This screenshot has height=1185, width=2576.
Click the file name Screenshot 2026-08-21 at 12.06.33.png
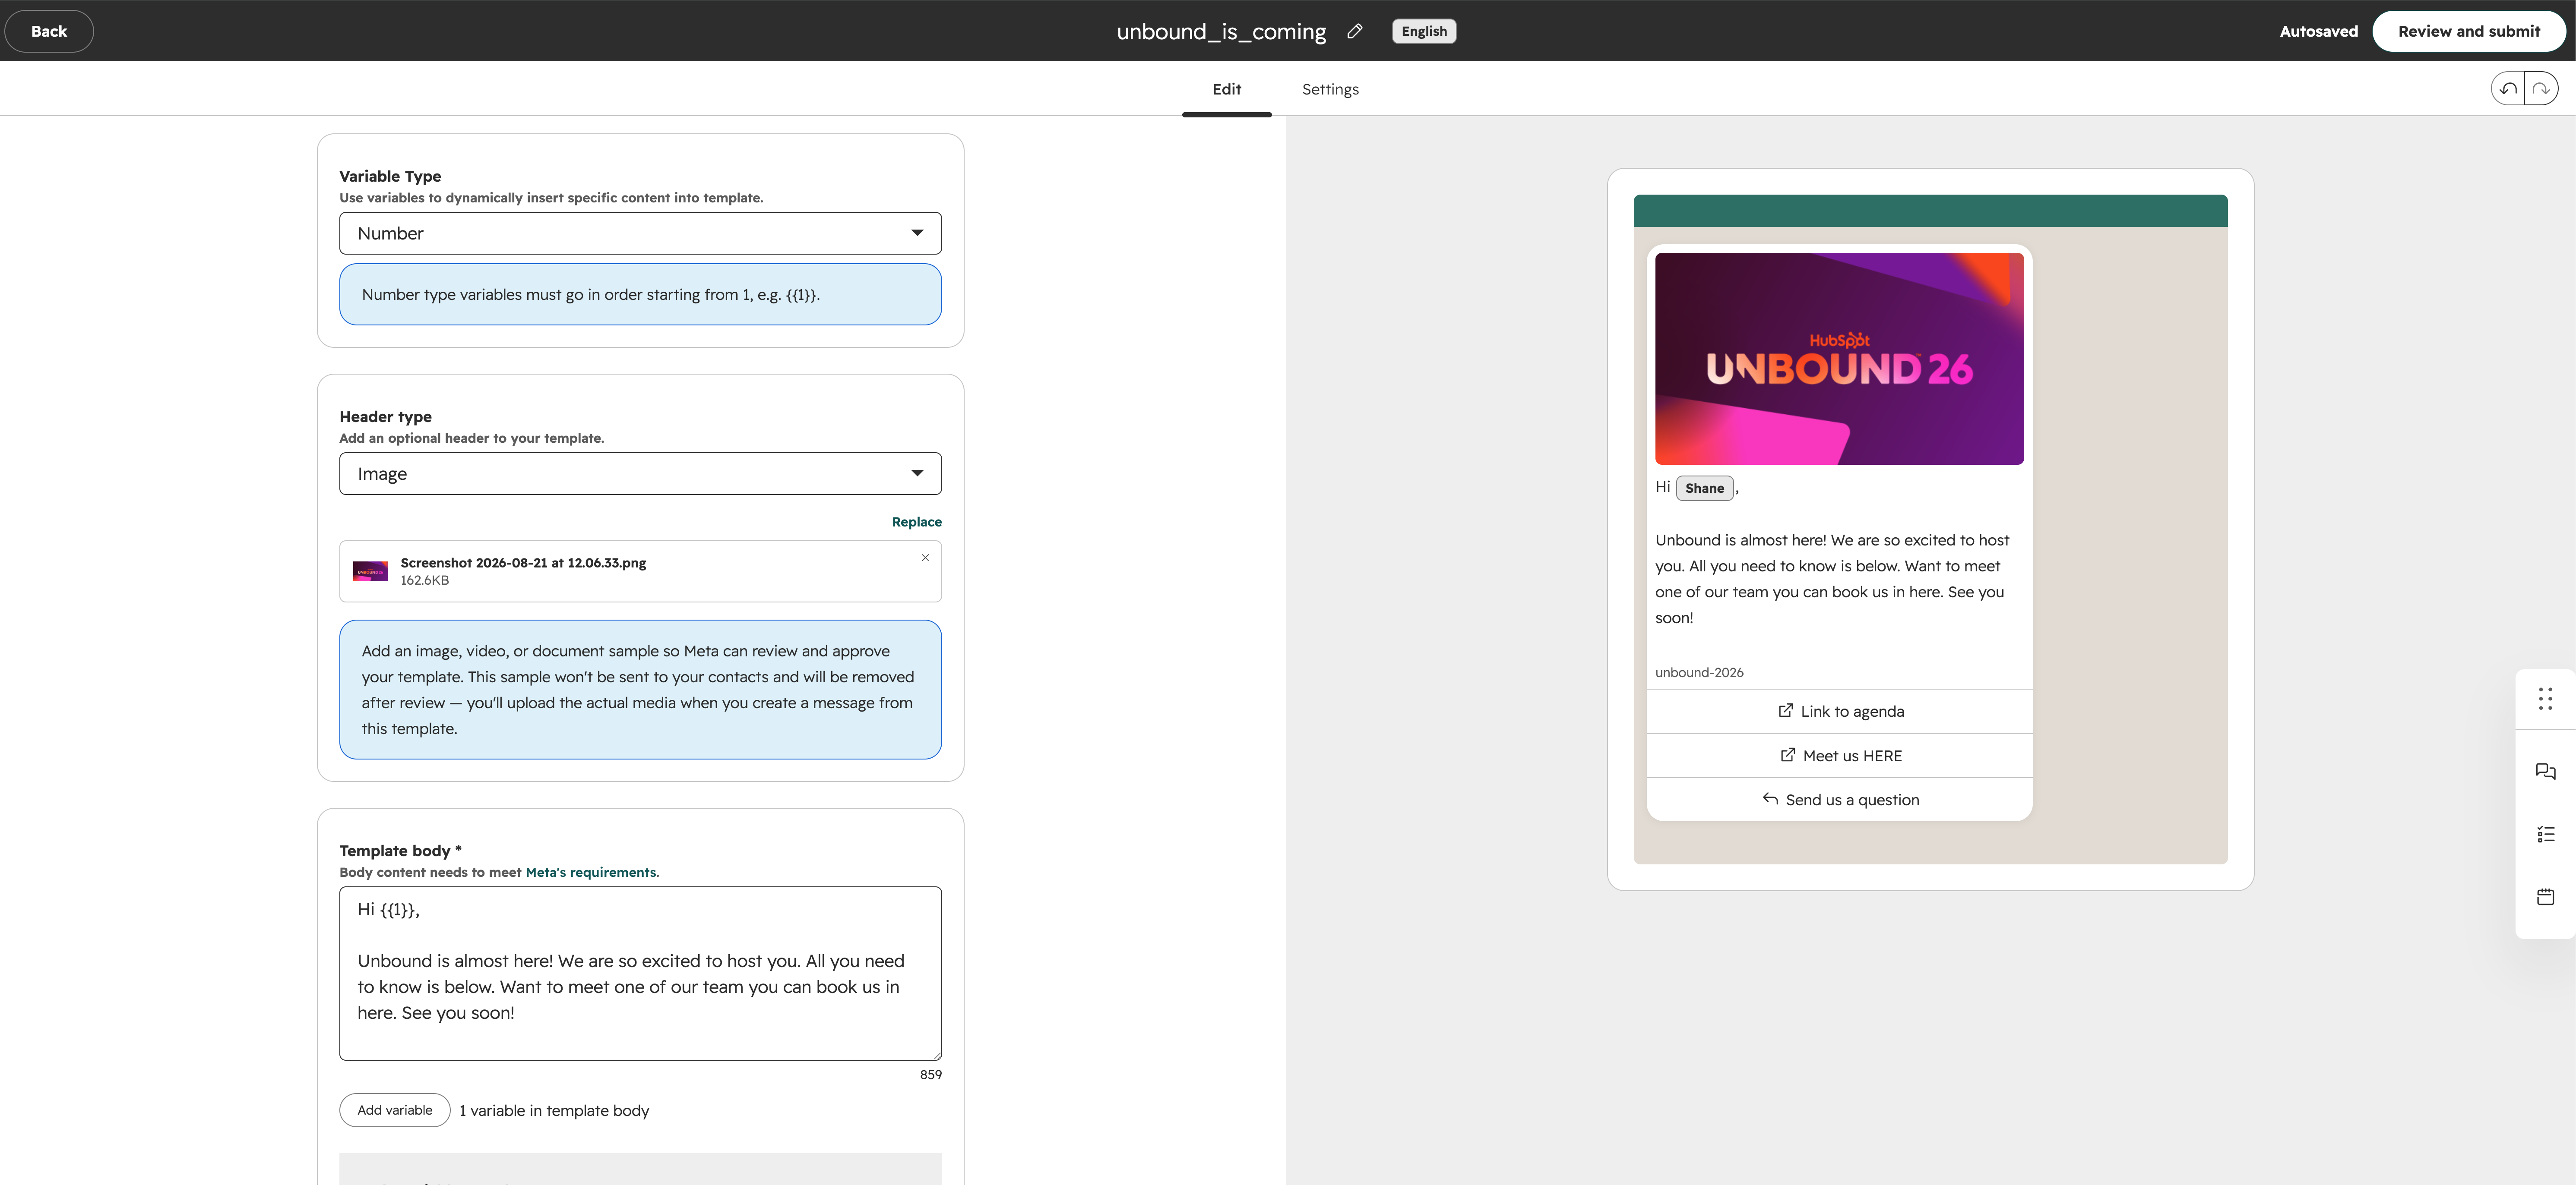pyautogui.click(x=523, y=563)
